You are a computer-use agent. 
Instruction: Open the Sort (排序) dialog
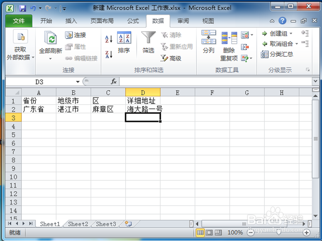pos(124,43)
